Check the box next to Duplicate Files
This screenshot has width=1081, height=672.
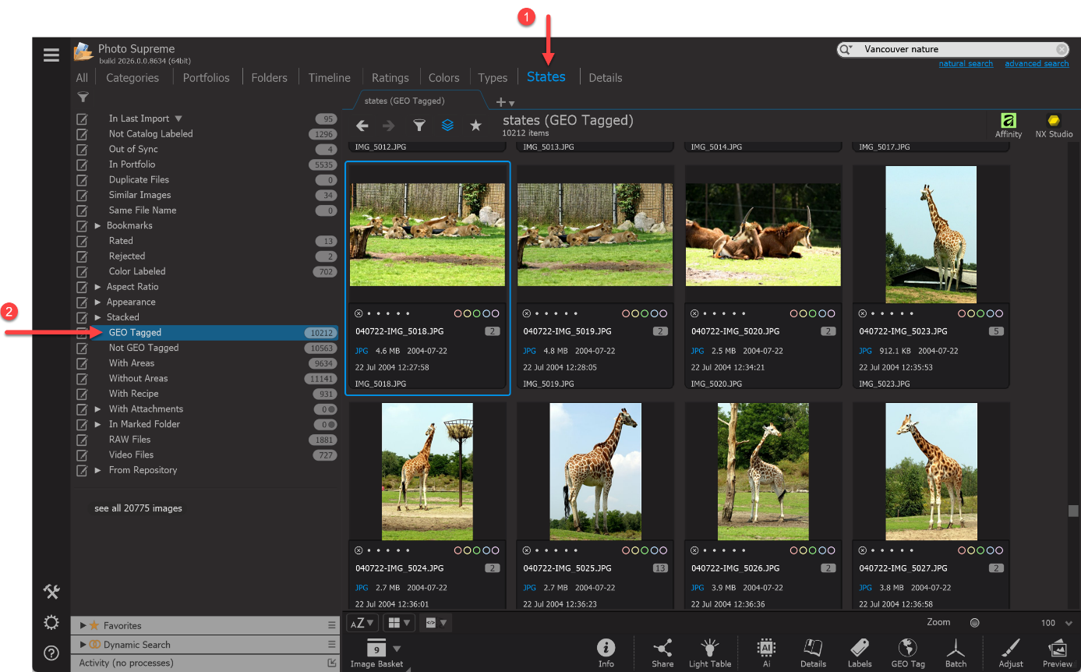click(82, 180)
